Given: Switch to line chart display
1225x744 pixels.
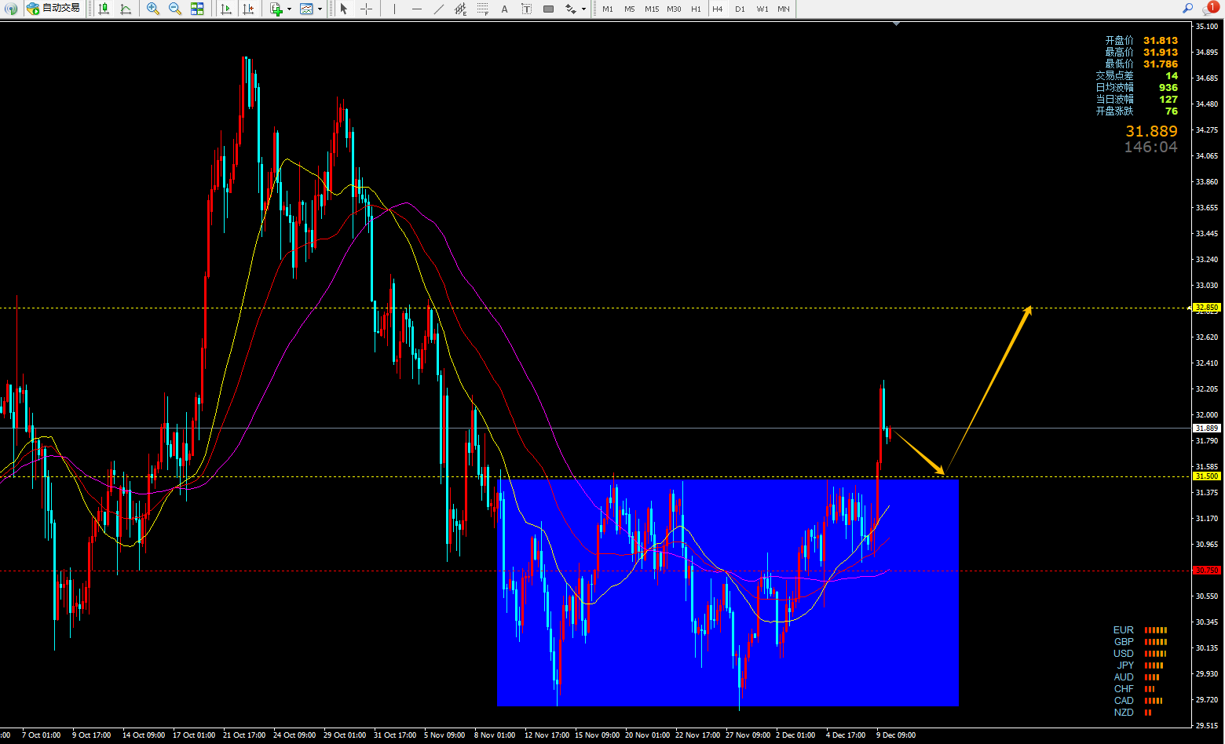Looking at the screenshot, I should click(126, 9).
